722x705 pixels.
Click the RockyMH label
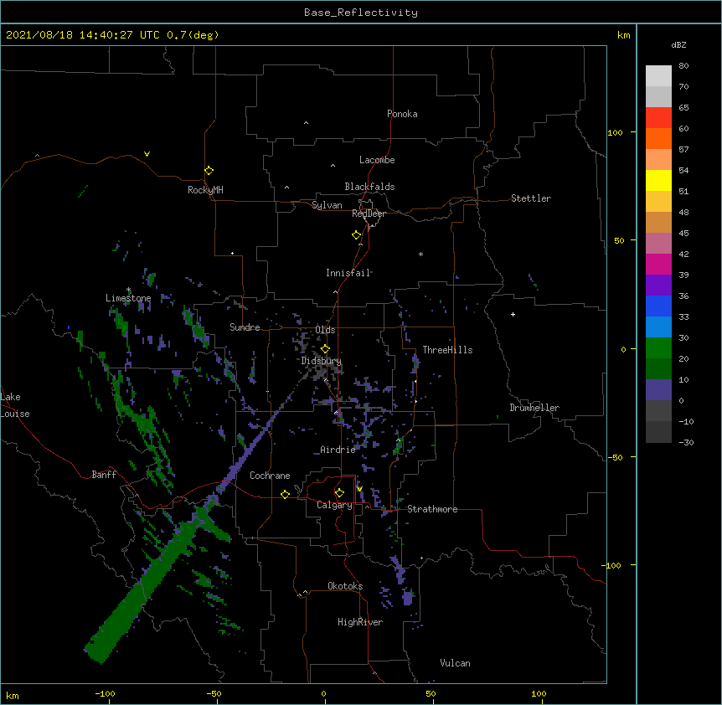(205, 190)
